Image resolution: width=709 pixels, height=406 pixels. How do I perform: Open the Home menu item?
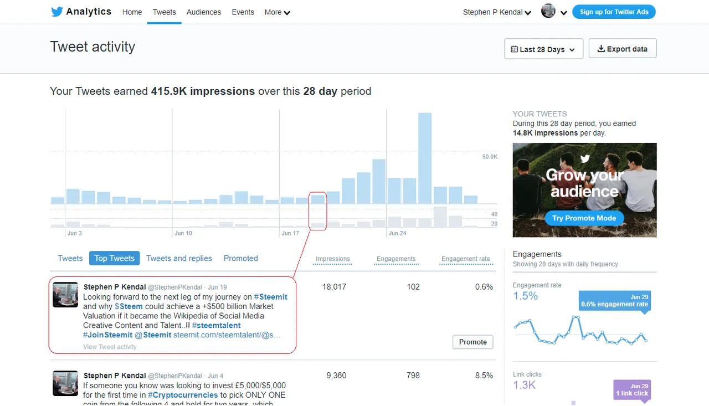[132, 12]
